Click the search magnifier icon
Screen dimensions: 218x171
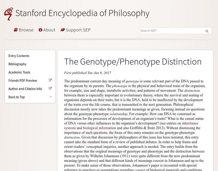point(207,31)
